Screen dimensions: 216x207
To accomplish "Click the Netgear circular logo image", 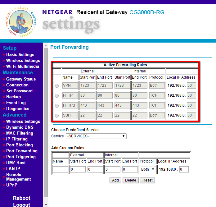I will pos(21,22).
